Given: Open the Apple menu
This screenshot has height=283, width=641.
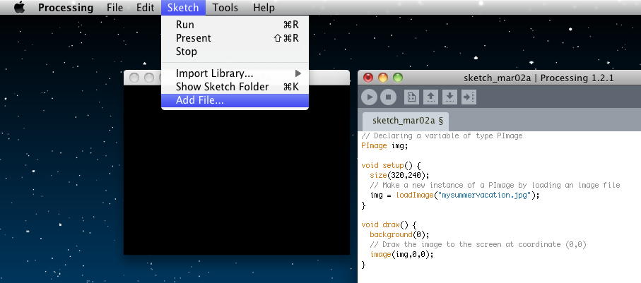Looking at the screenshot, I should [x=19, y=7].
